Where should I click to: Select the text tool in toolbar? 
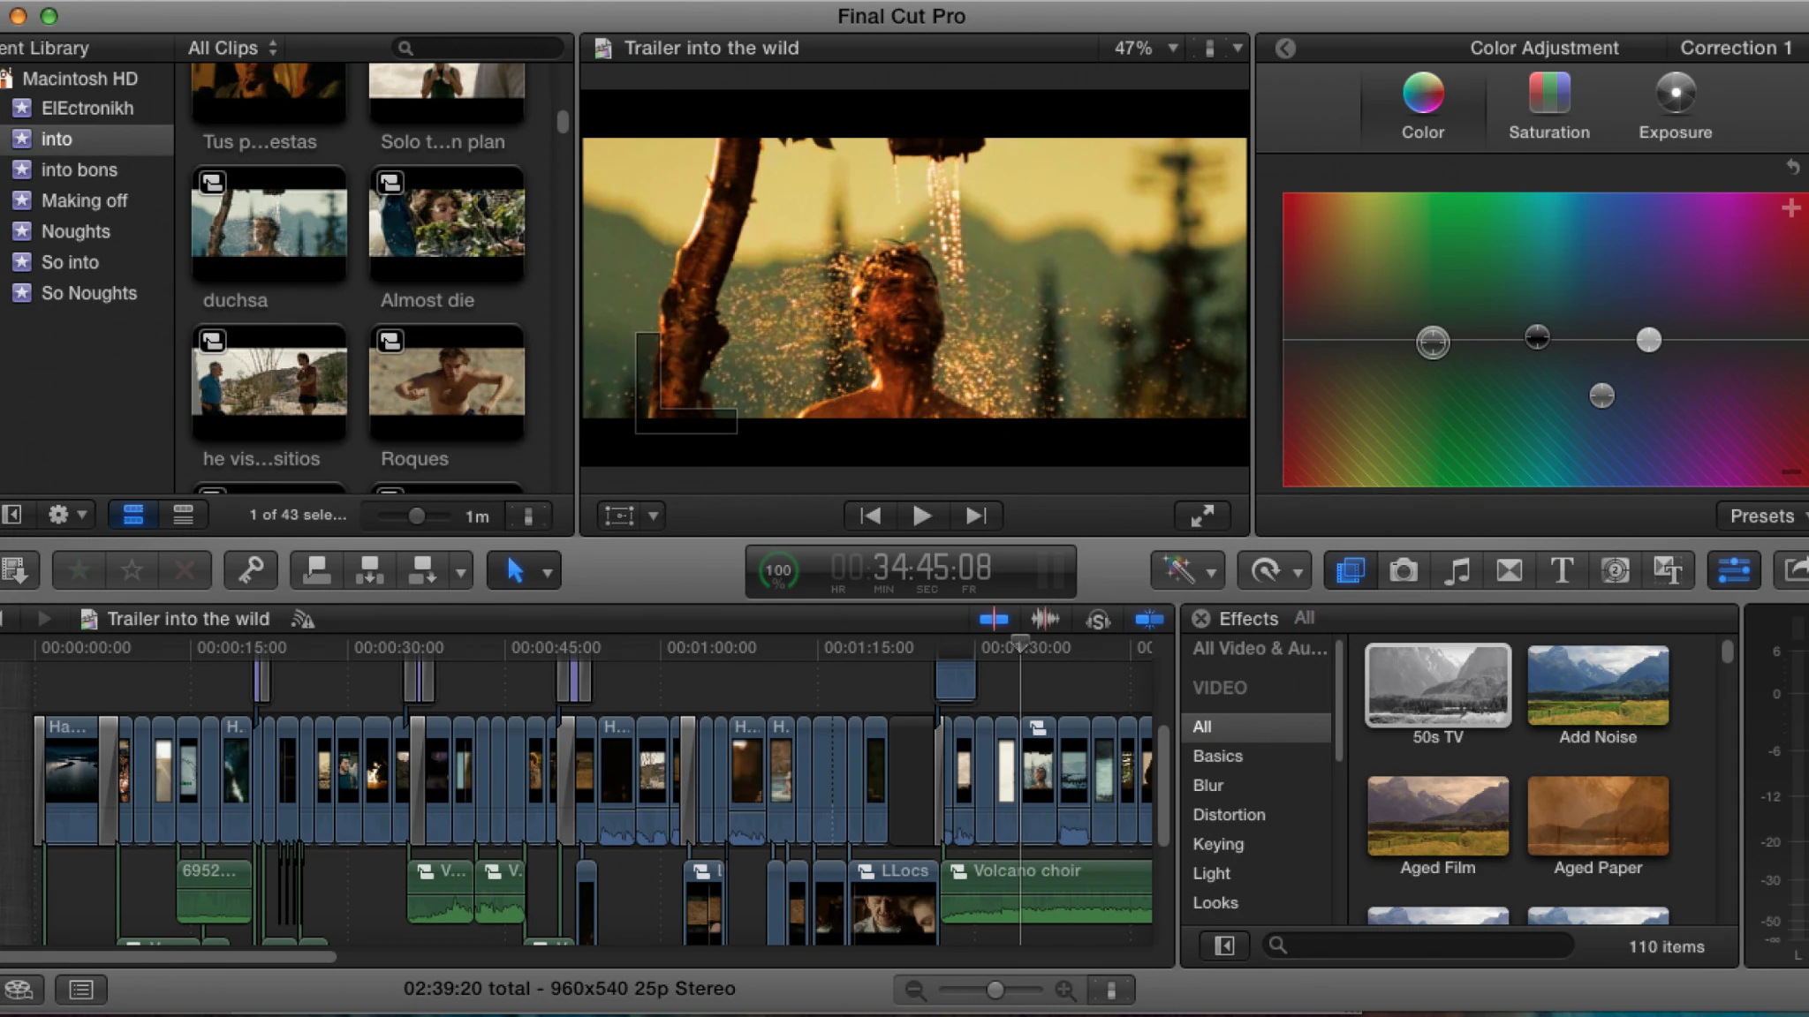[x=1562, y=570]
